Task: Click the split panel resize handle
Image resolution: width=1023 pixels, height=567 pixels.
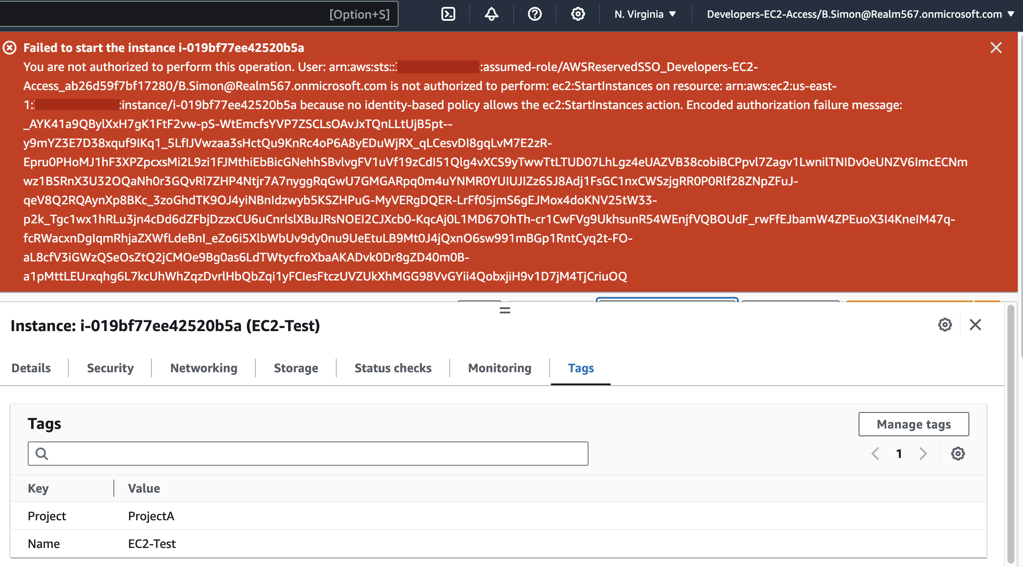Action: [505, 310]
